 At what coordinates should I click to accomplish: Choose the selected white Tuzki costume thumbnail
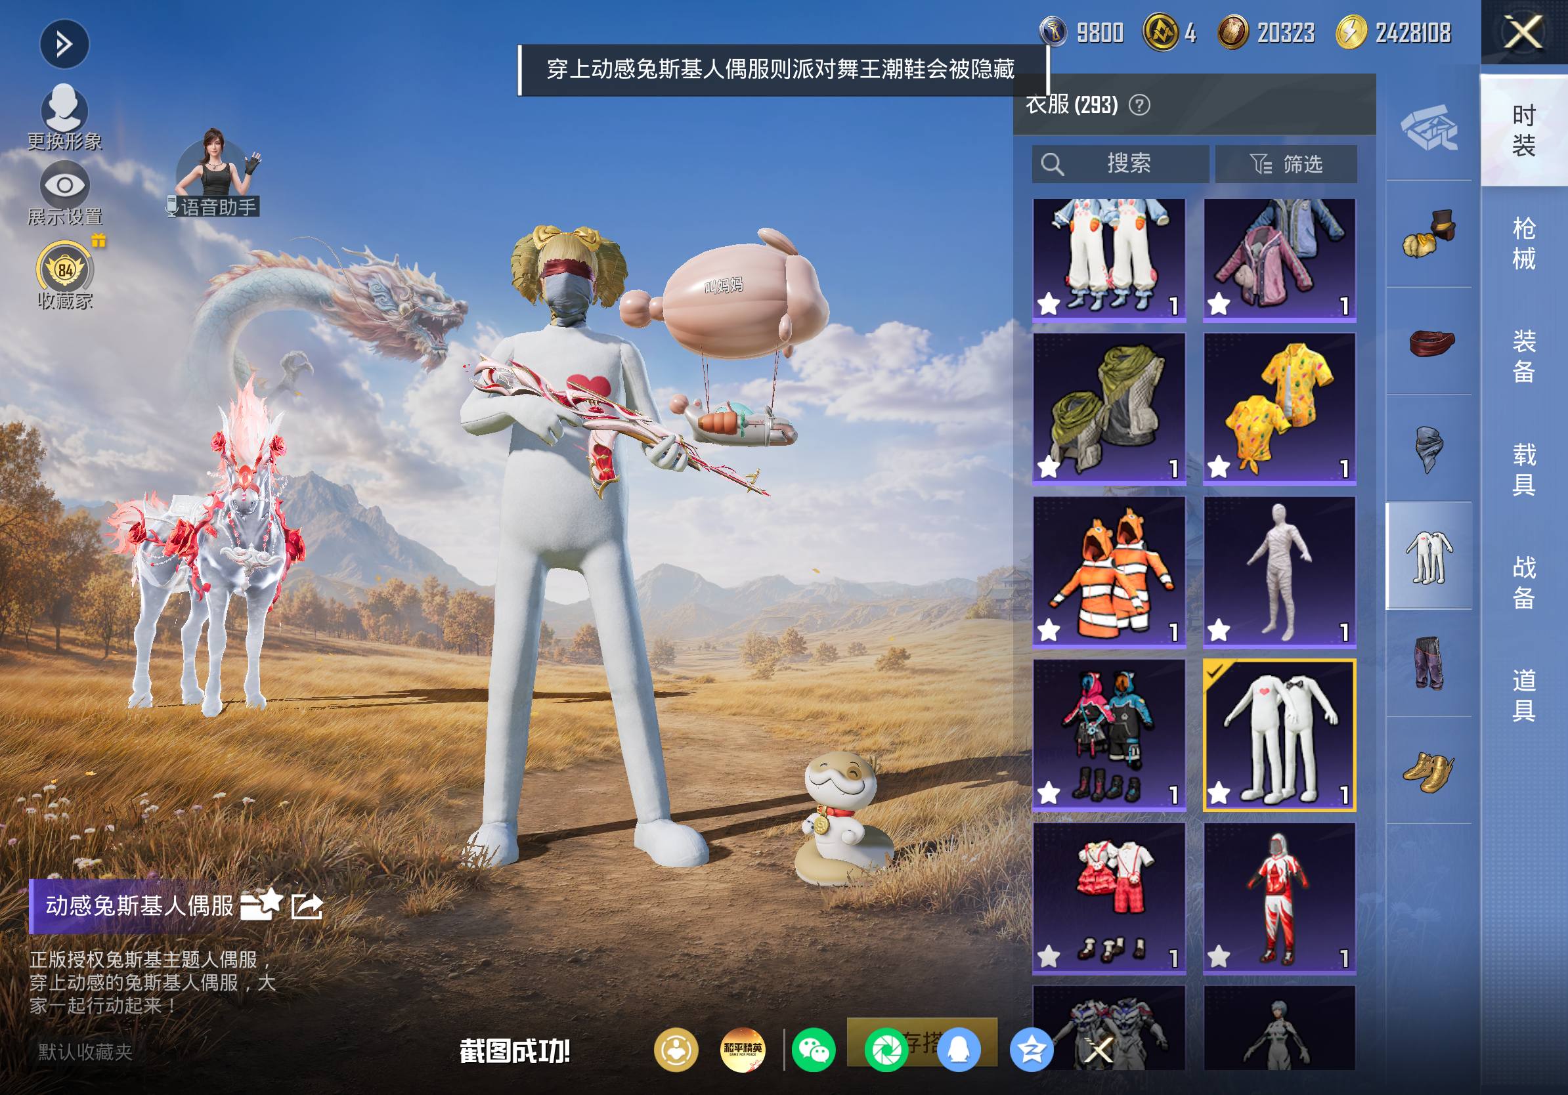coord(1279,735)
